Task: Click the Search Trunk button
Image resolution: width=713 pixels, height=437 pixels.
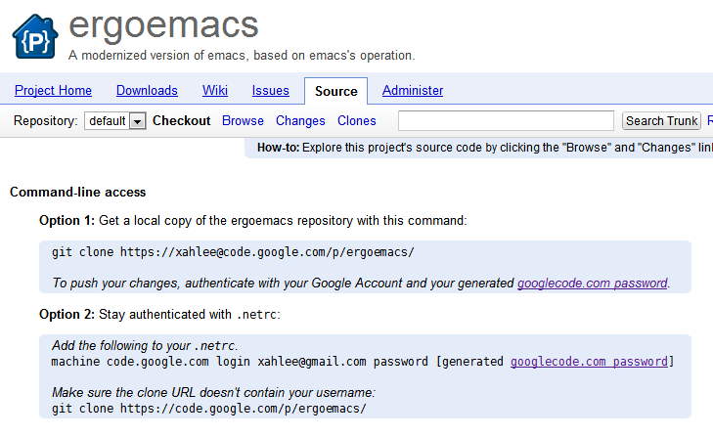Action: (661, 121)
